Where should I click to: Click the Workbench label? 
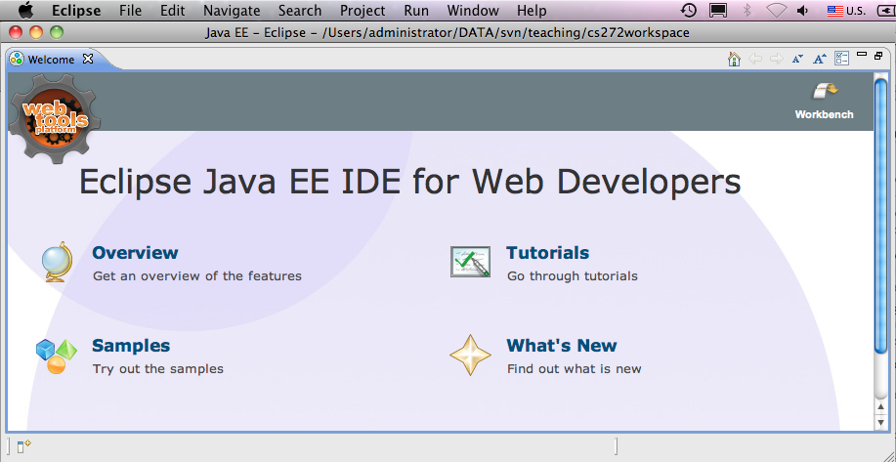824,114
